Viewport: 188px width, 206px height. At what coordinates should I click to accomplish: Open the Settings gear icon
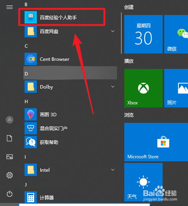pos(10,175)
